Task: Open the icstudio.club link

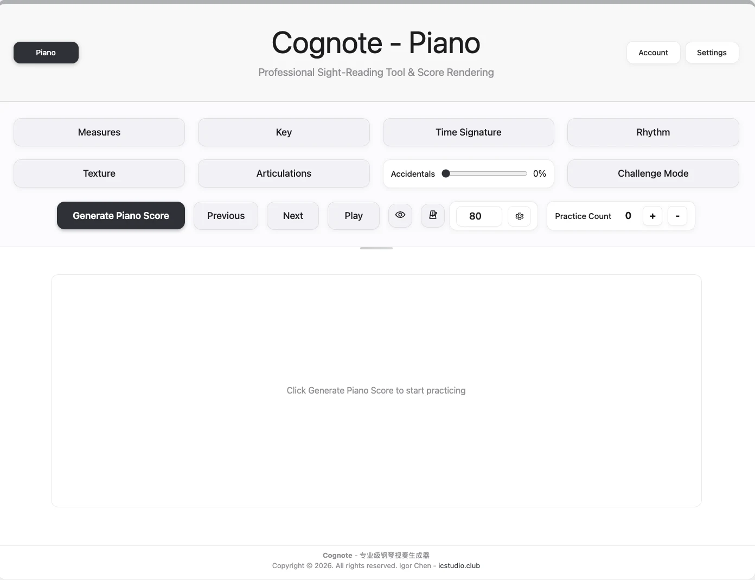Action: point(459,565)
